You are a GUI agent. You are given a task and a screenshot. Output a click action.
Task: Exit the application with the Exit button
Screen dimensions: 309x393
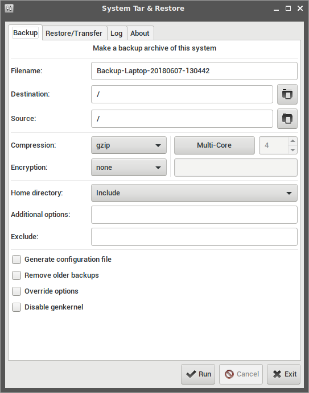(283, 374)
